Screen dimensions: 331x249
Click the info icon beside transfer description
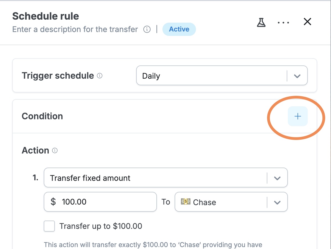pyautogui.click(x=147, y=29)
